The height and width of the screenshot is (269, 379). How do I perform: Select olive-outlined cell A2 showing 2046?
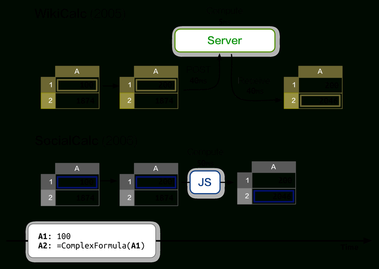click(x=320, y=101)
